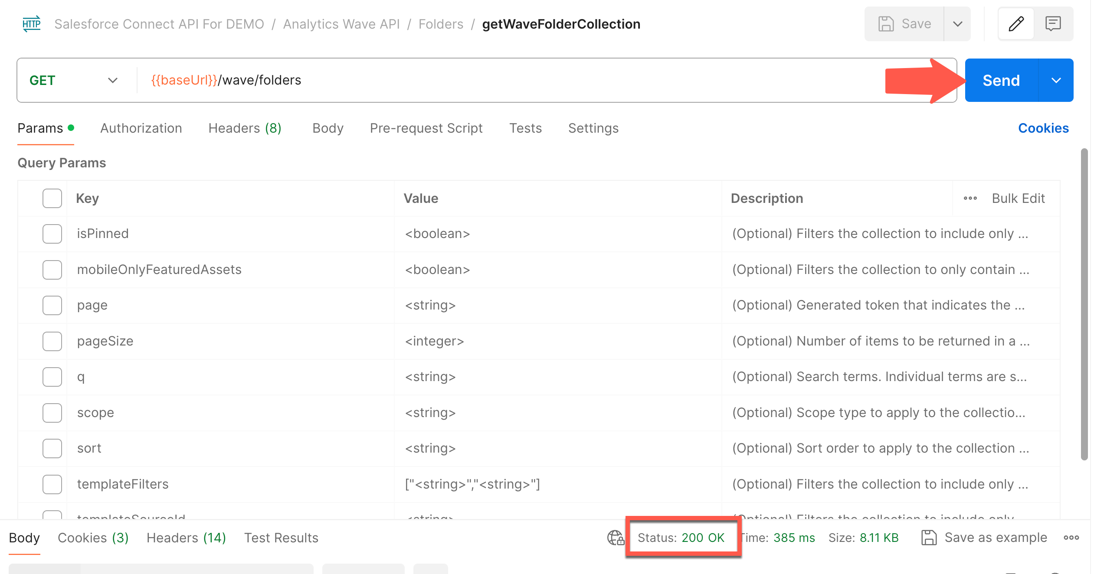
Task: Open the request Settings tab
Action: click(x=593, y=128)
